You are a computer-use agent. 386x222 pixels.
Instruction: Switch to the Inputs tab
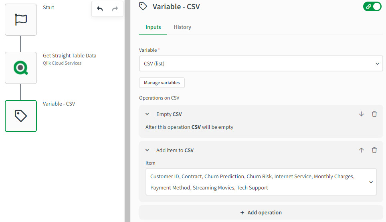153,27
